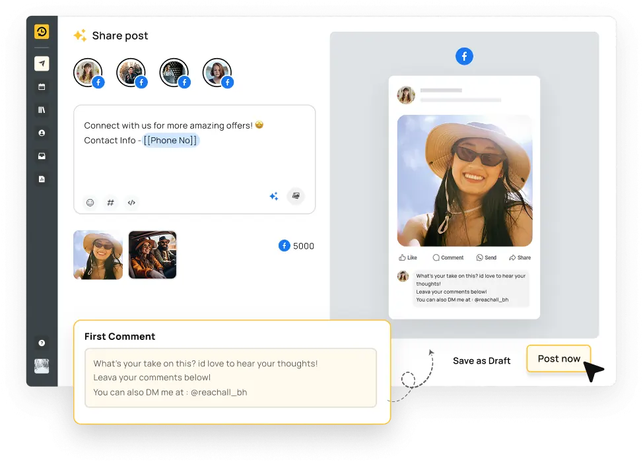
Task: Toggle the first Facebook account avatar
Action: pos(88,73)
